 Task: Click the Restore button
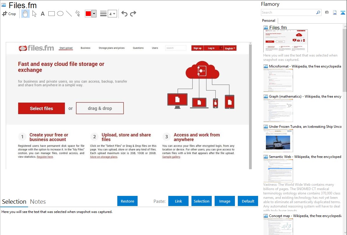point(127,201)
